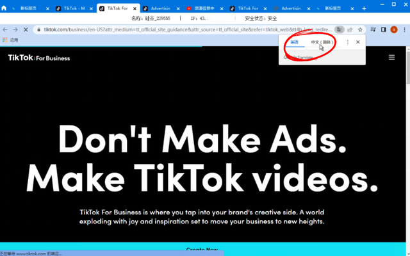
Task: Click the Google Translate icon in address bar
Action: pos(340,29)
